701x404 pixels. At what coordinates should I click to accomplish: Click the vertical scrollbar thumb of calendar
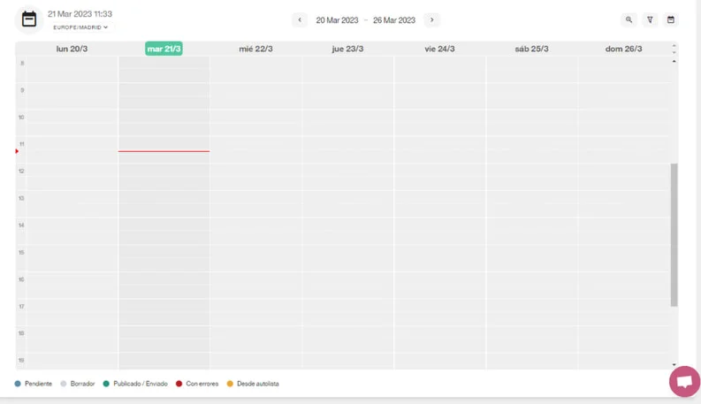tap(674, 235)
